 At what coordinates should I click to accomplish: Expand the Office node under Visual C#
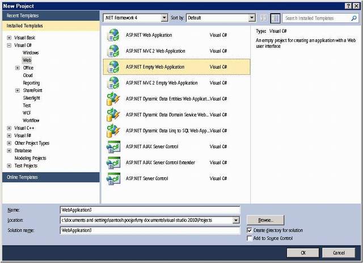[x=18, y=68]
